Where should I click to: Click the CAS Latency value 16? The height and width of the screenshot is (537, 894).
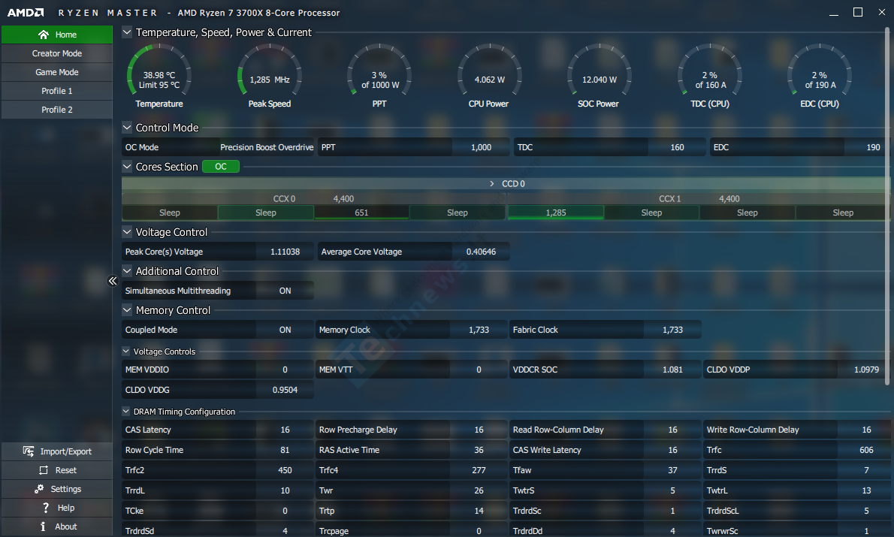click(x=285, y=430)
